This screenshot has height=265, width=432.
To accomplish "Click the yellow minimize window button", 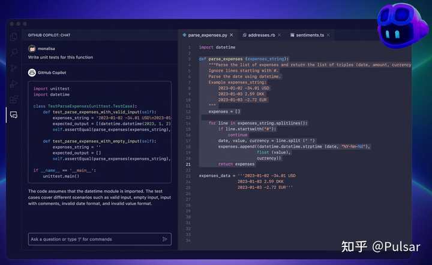I will coord(18,24).
